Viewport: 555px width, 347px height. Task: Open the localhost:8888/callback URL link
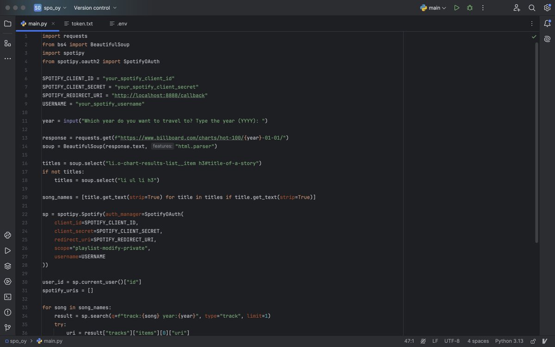point(160,95)
